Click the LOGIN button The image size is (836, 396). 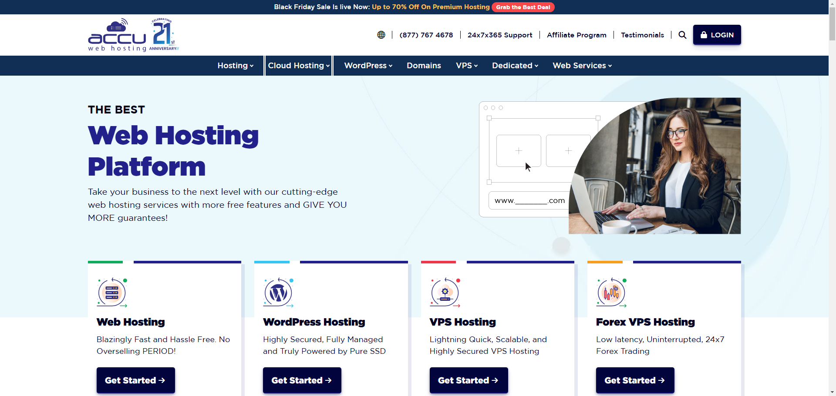tap(717, 35)
